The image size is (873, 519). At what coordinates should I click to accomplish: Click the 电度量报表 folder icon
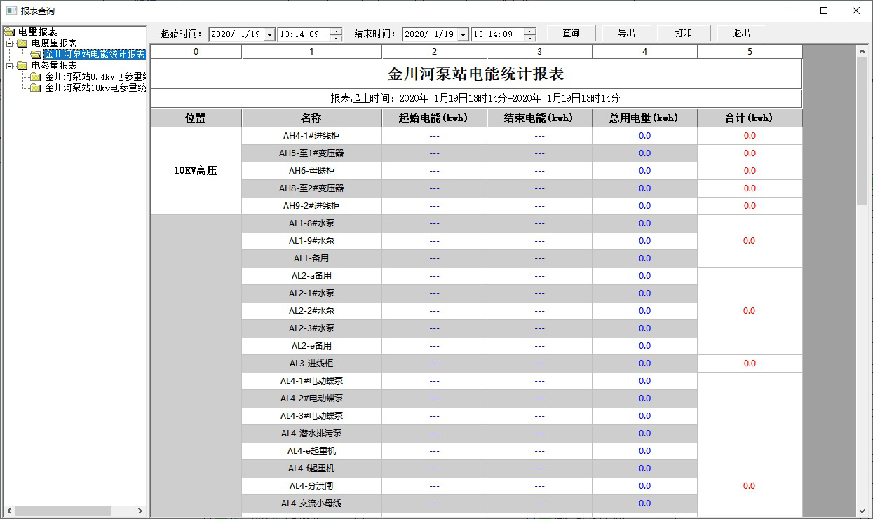pos(22,43)
